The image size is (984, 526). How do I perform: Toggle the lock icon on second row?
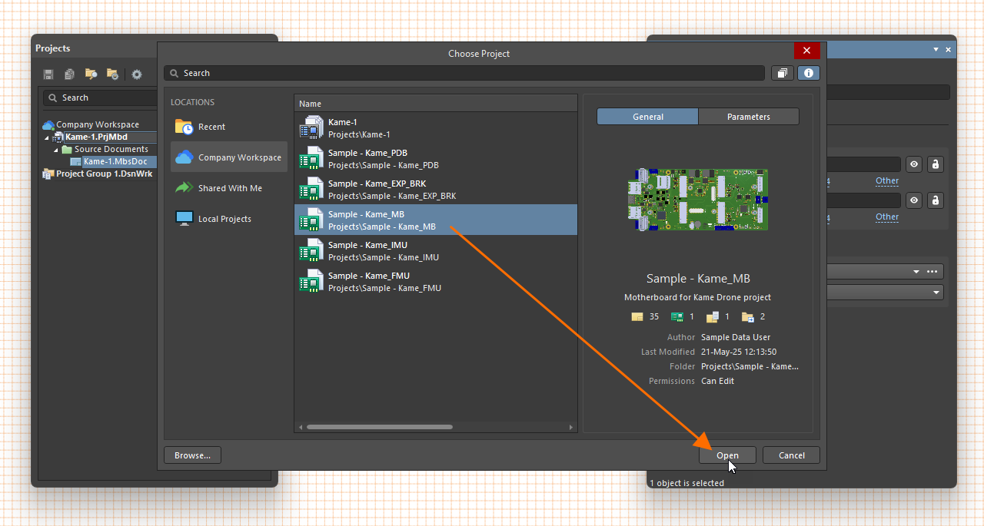tap(935, 200)
